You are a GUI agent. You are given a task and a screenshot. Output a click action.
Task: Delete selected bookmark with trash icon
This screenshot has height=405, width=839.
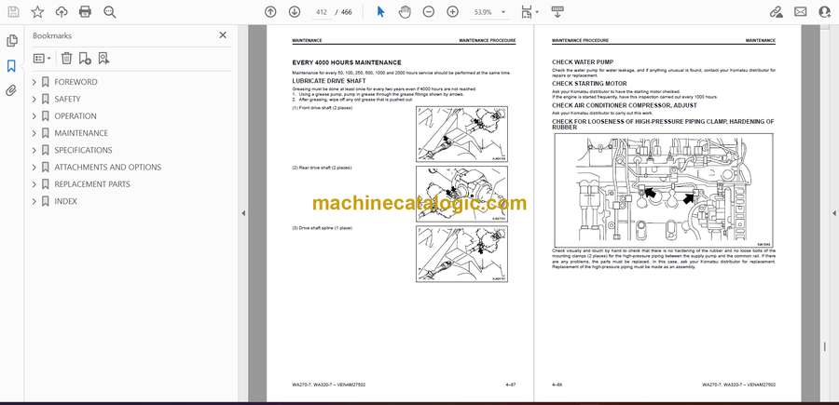[66, 59]
